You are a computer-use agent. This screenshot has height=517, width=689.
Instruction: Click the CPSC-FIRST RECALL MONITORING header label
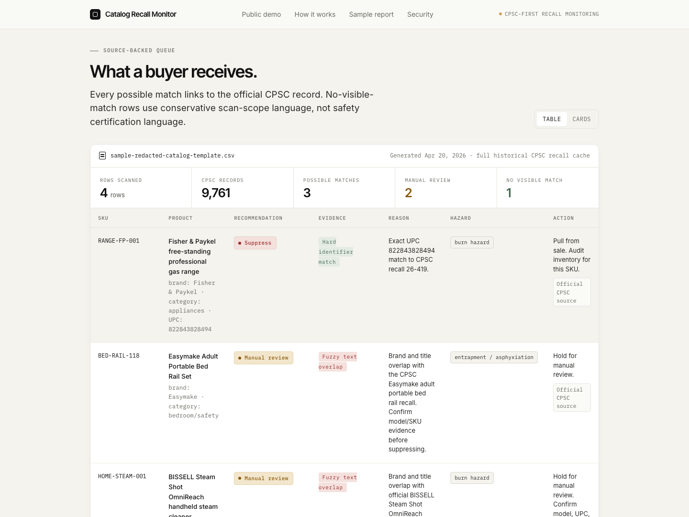(552, 14)
